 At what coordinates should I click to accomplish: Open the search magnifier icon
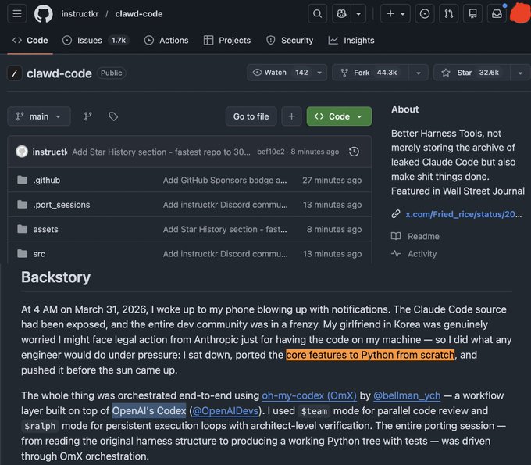pyautogui.click(x=317, y=13)
